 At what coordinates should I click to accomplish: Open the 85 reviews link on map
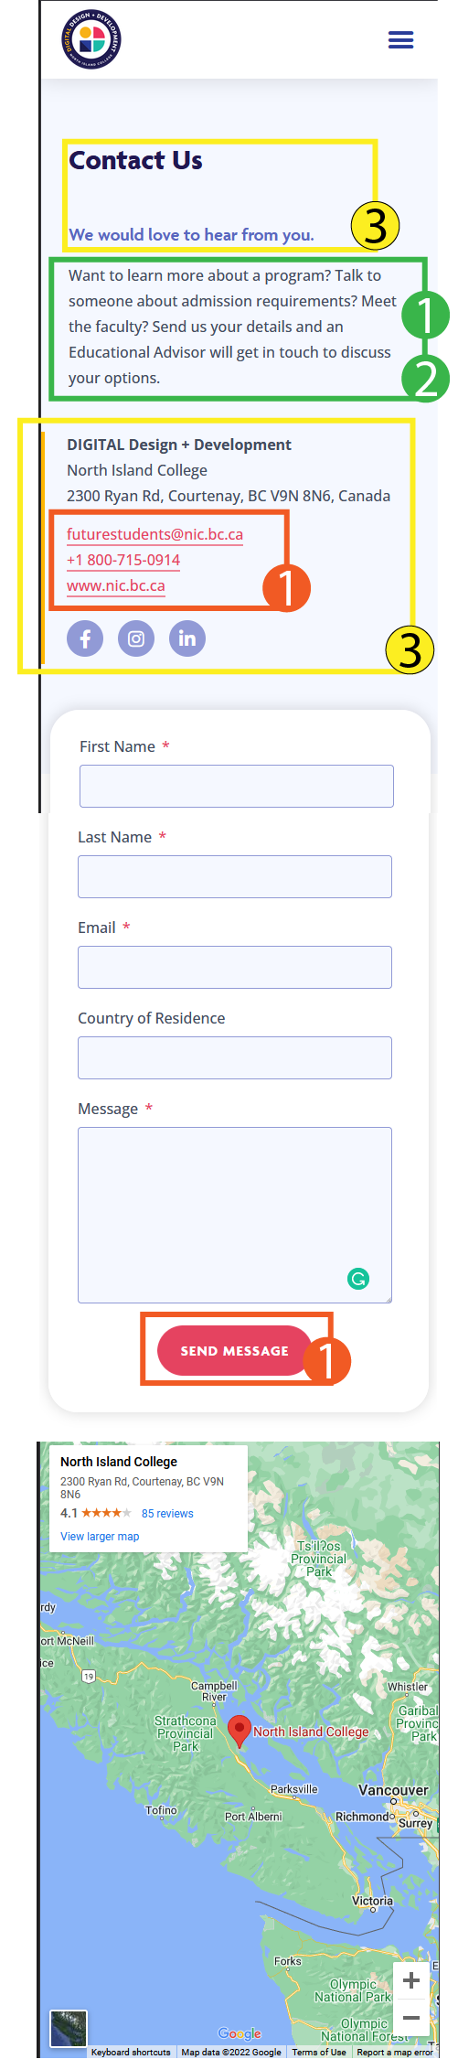click(x=167, y=1513)
